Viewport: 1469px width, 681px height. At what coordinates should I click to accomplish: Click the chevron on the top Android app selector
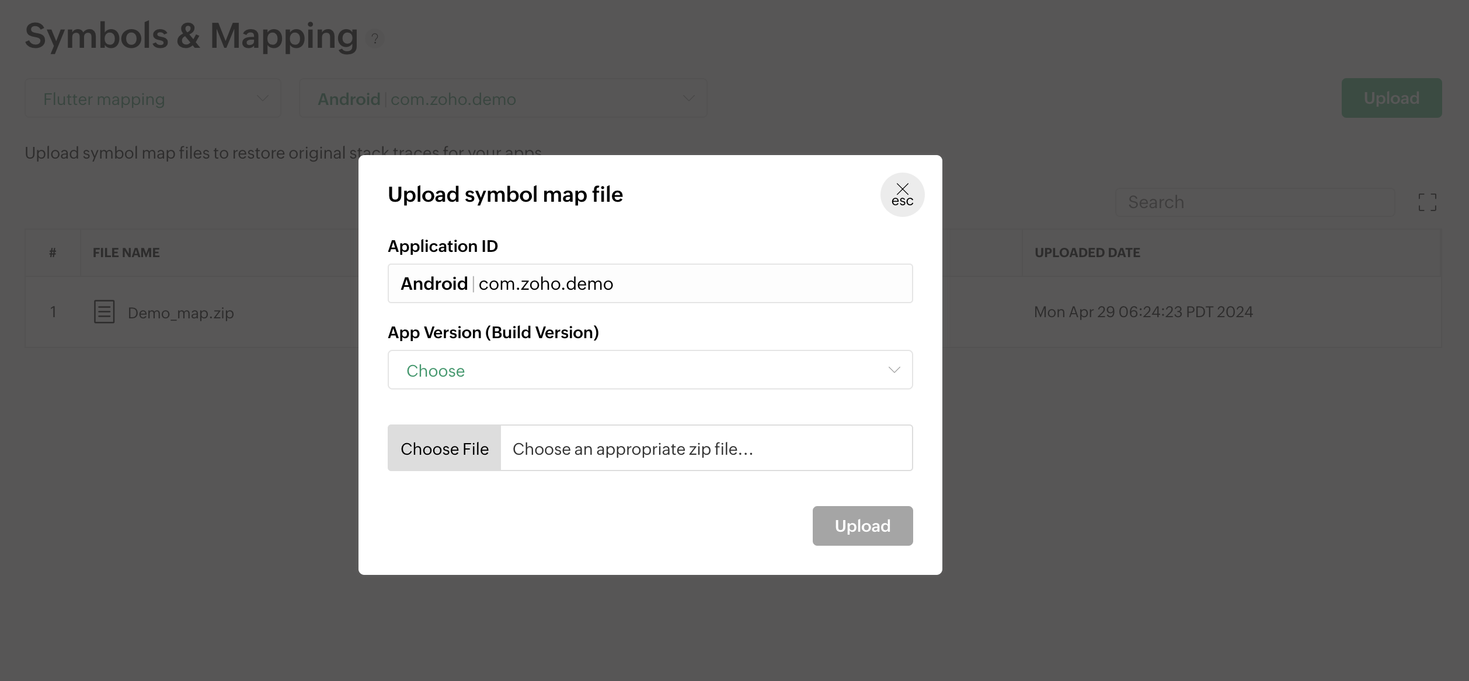point(689,99)
